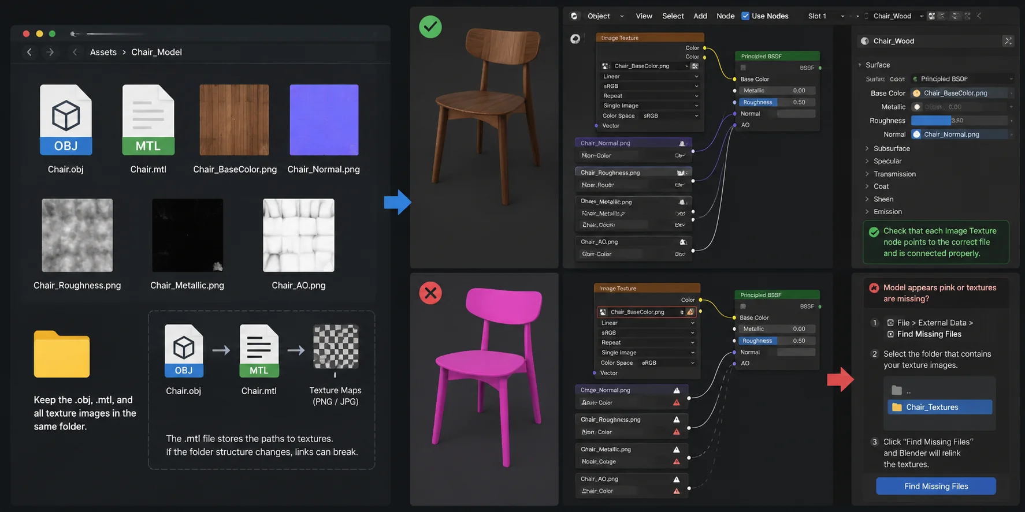Image resolution: width=1025 pixels, height=512 pixels.
Task: Expand the Sheen section
Action: (879, 199)
